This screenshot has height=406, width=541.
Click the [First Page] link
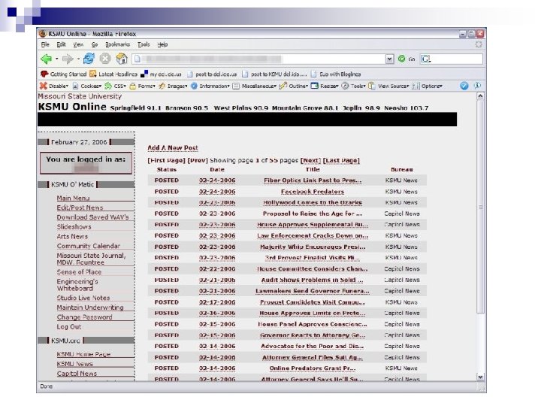click(166, 160)
